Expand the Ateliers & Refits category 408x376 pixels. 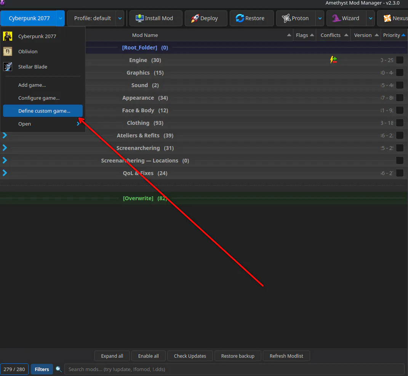(5, 135)
